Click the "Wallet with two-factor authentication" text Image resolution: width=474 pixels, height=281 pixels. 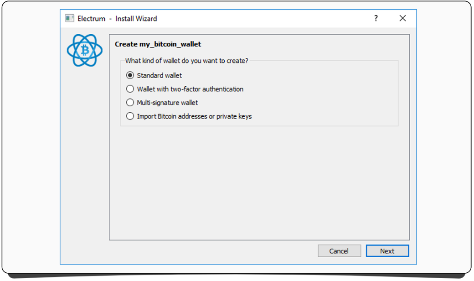190,89
